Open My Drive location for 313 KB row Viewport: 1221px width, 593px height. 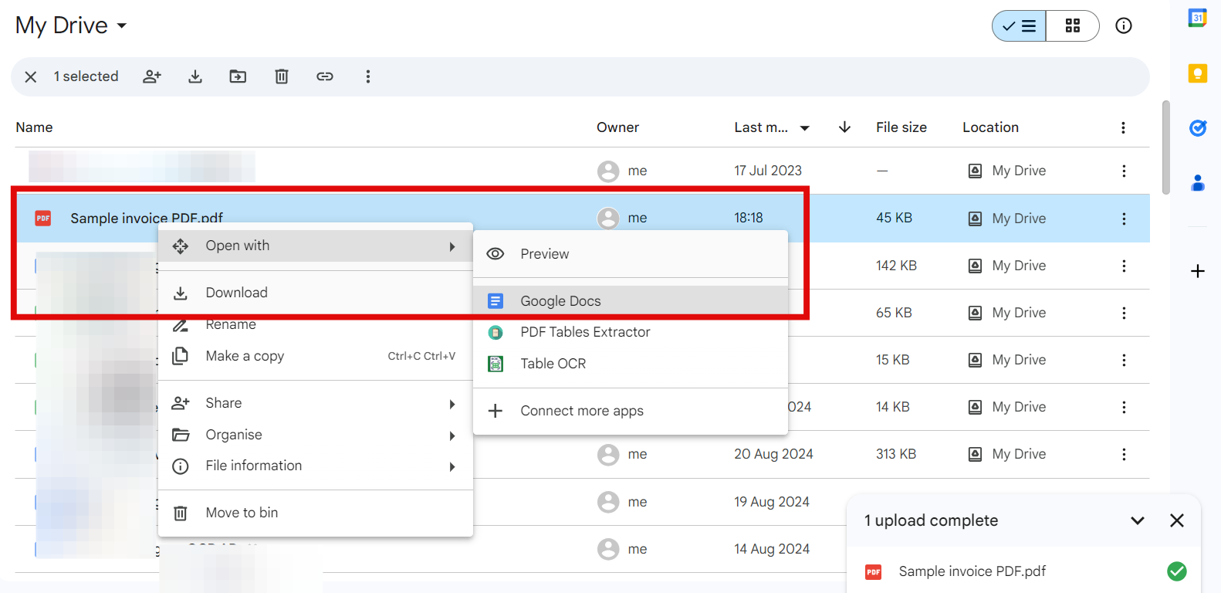click(1007, 454)
